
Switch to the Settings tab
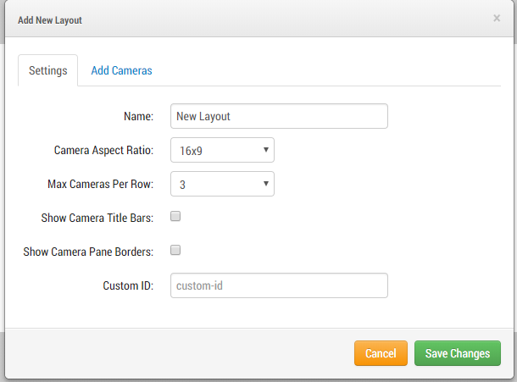click(47, 70)
